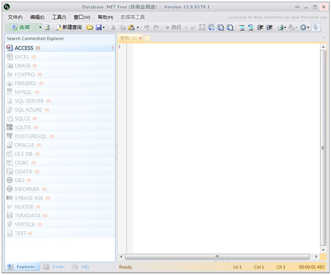Click the horizontal scrollbar in query editor
The height and width of the screenshot is (275, 331).
click(x=217, y=257)
